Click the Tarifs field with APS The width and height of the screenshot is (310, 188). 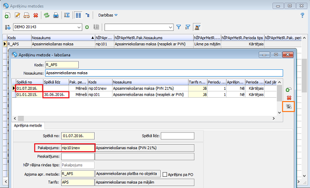click(78, 182)
